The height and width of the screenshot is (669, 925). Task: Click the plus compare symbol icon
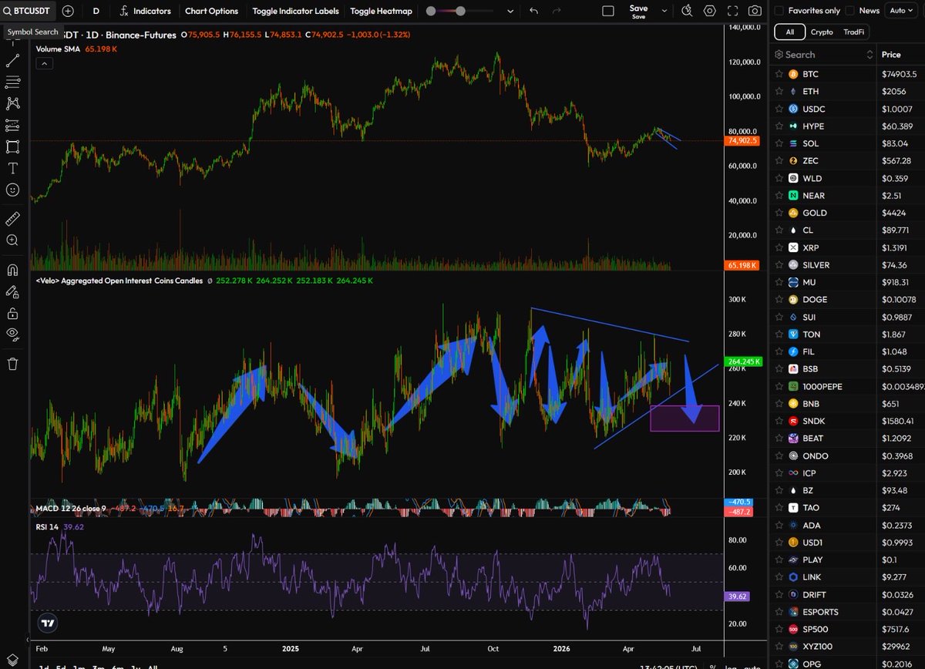tap(68, 11)
